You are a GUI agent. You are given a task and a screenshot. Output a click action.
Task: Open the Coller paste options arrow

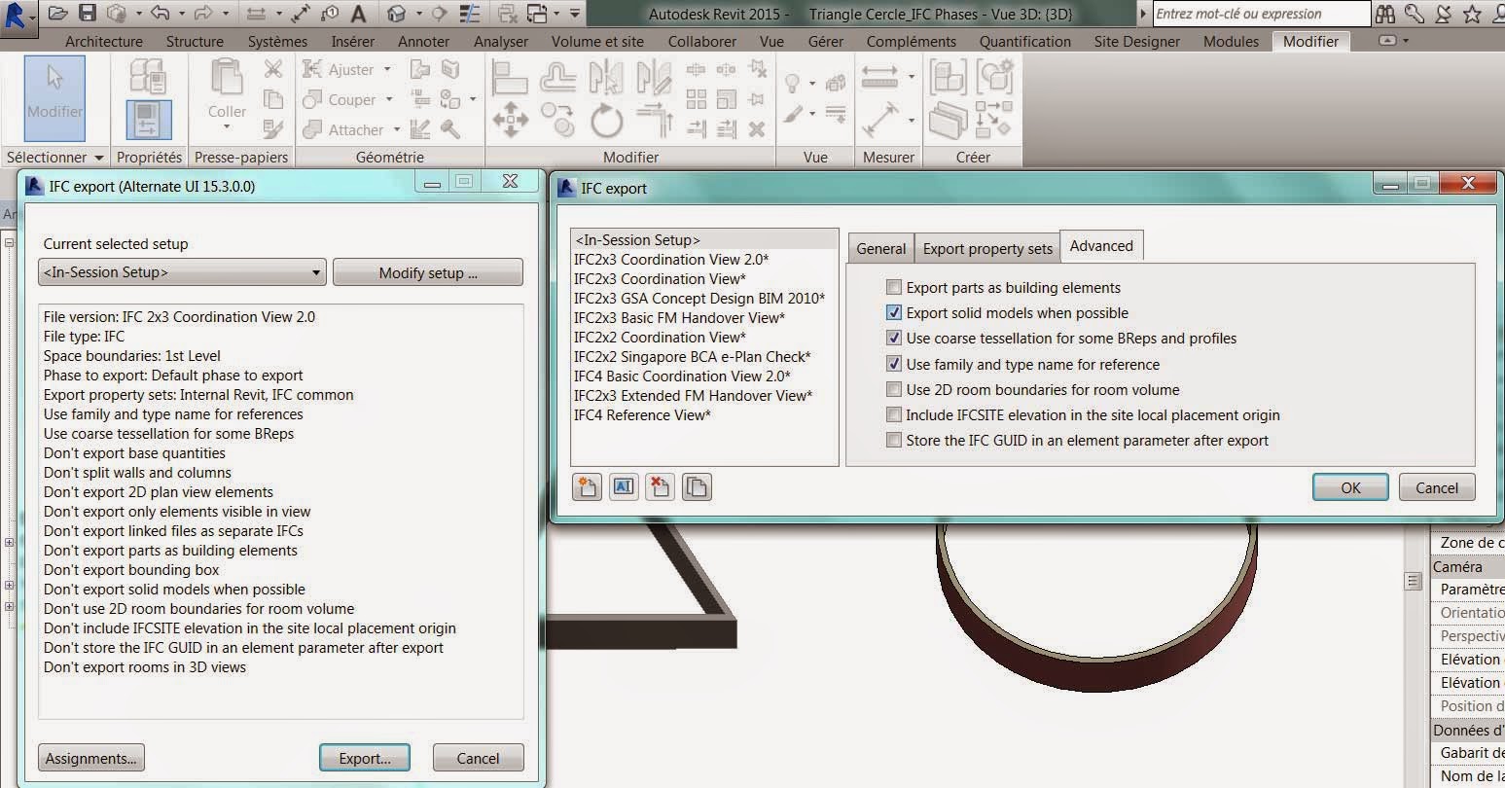[x=227, y=127]
